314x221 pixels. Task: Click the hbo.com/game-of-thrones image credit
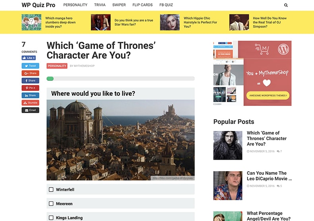click(173, 178)
